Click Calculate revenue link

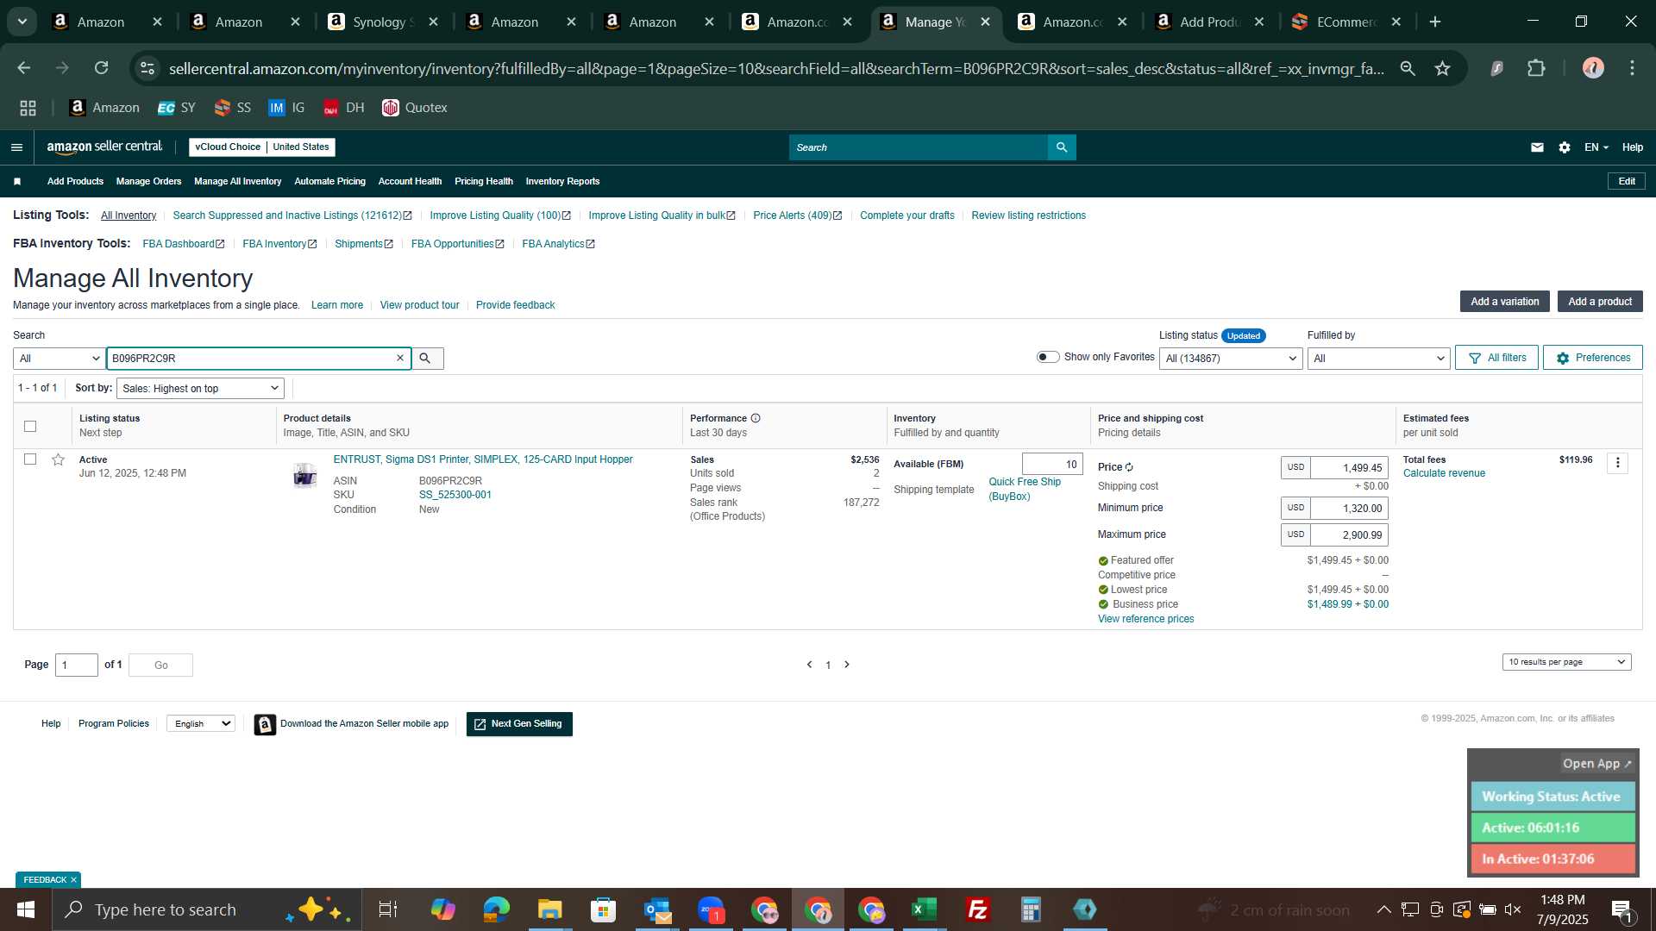pos(1444,473)
